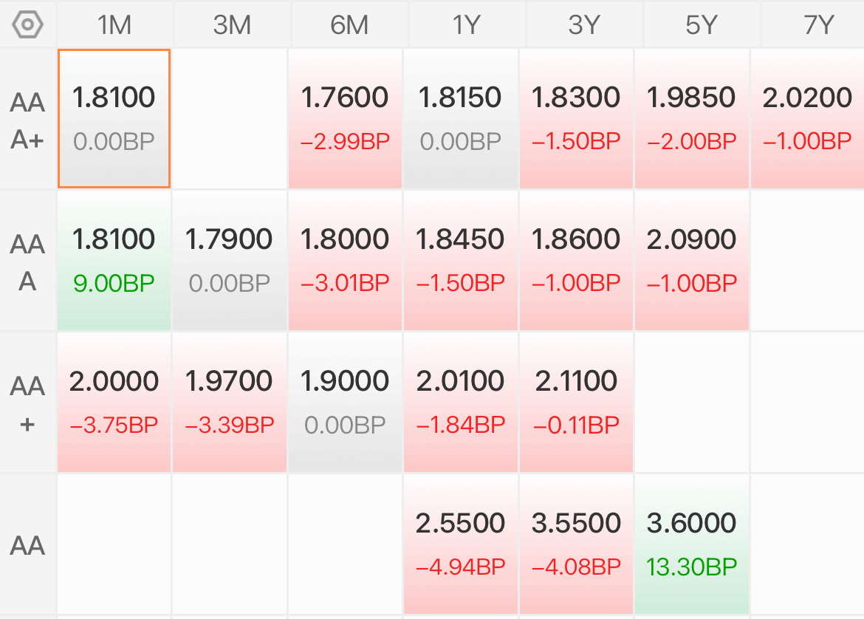Select the AAA+ row label
Image resolution: width=864 pixels, height=619 pixels.
click(27, 120)
